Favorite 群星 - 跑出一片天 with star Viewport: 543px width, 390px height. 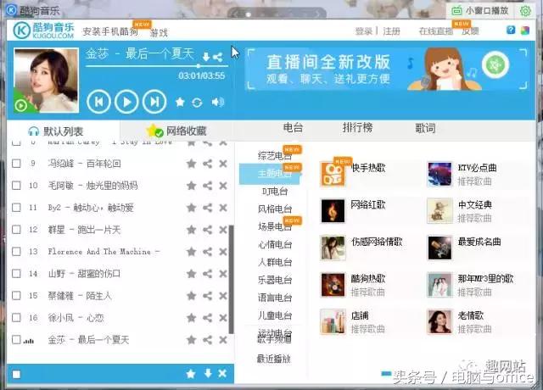191,230
